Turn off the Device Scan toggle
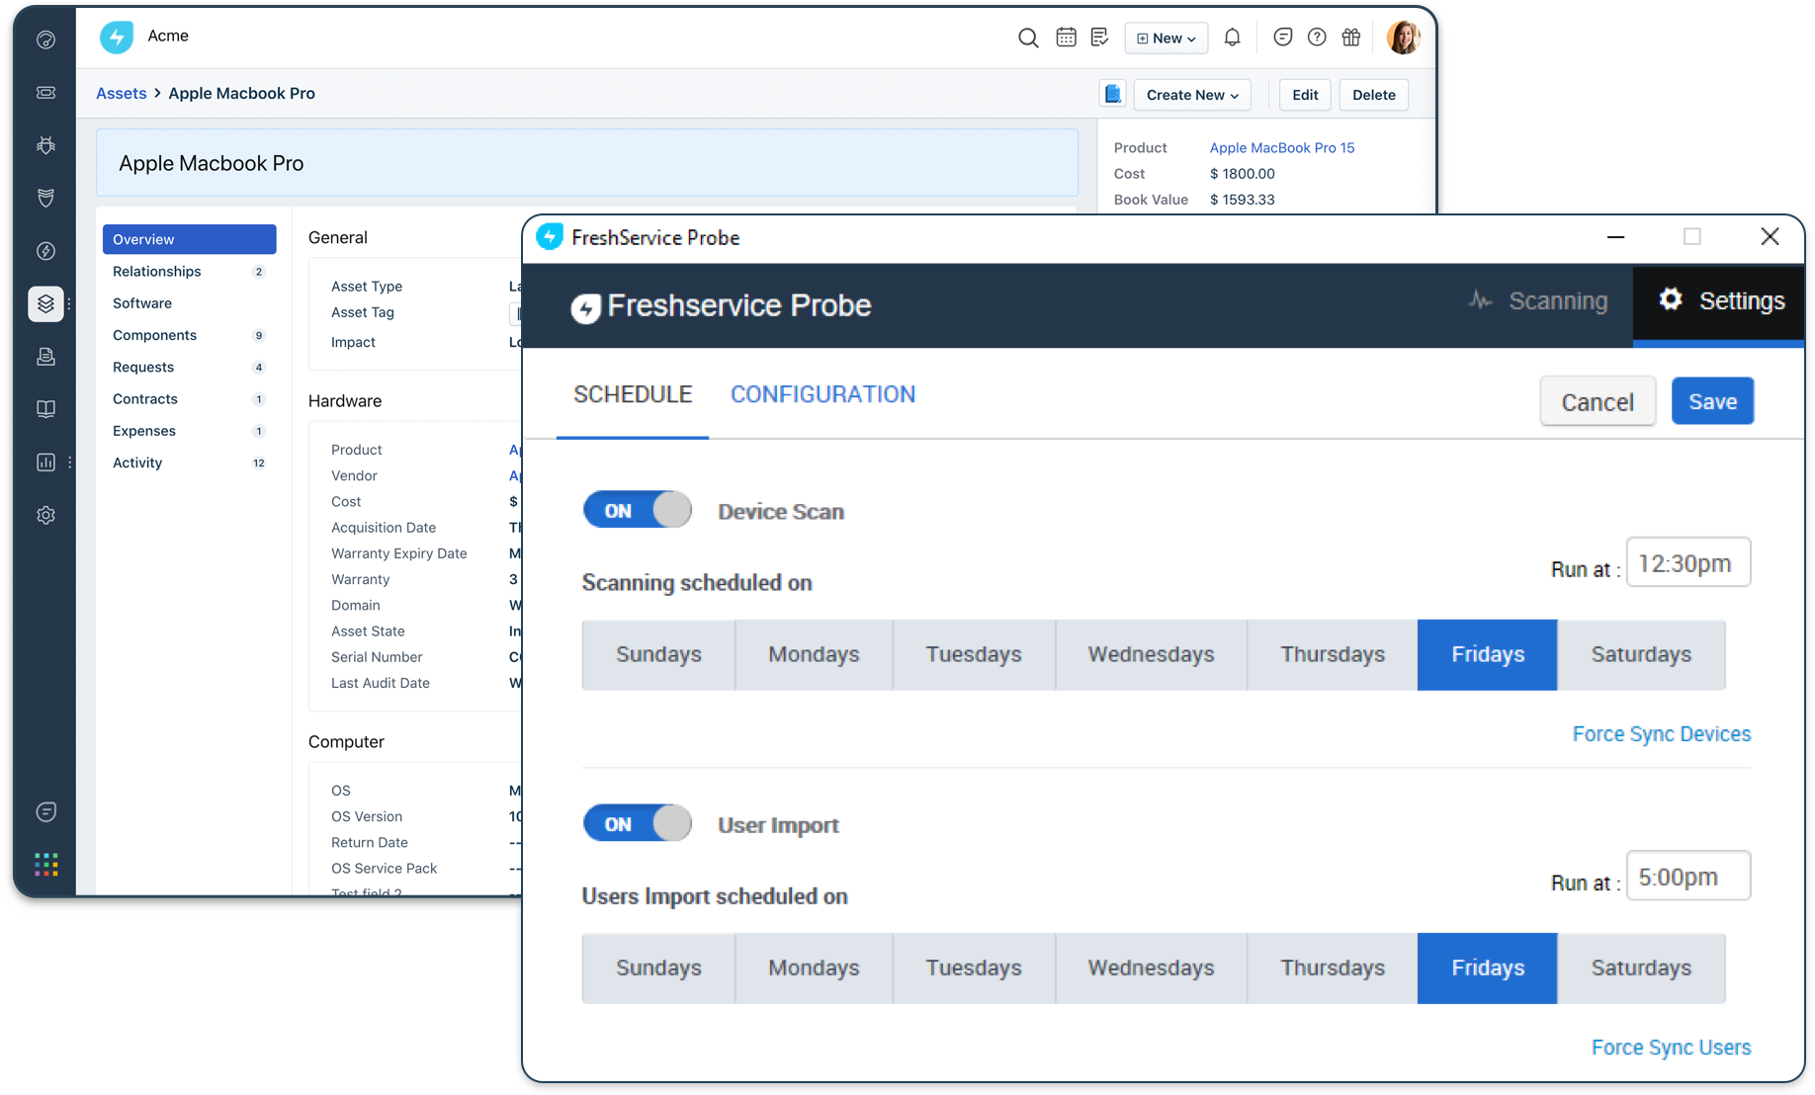The image size is (1815, 1095). (637, 509)
